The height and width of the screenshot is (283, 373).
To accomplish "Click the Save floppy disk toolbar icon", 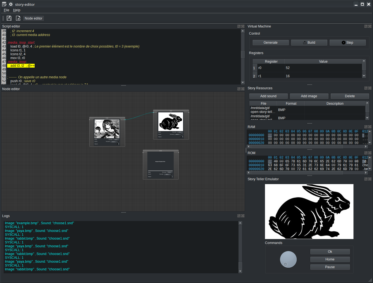I will [9, 18].
